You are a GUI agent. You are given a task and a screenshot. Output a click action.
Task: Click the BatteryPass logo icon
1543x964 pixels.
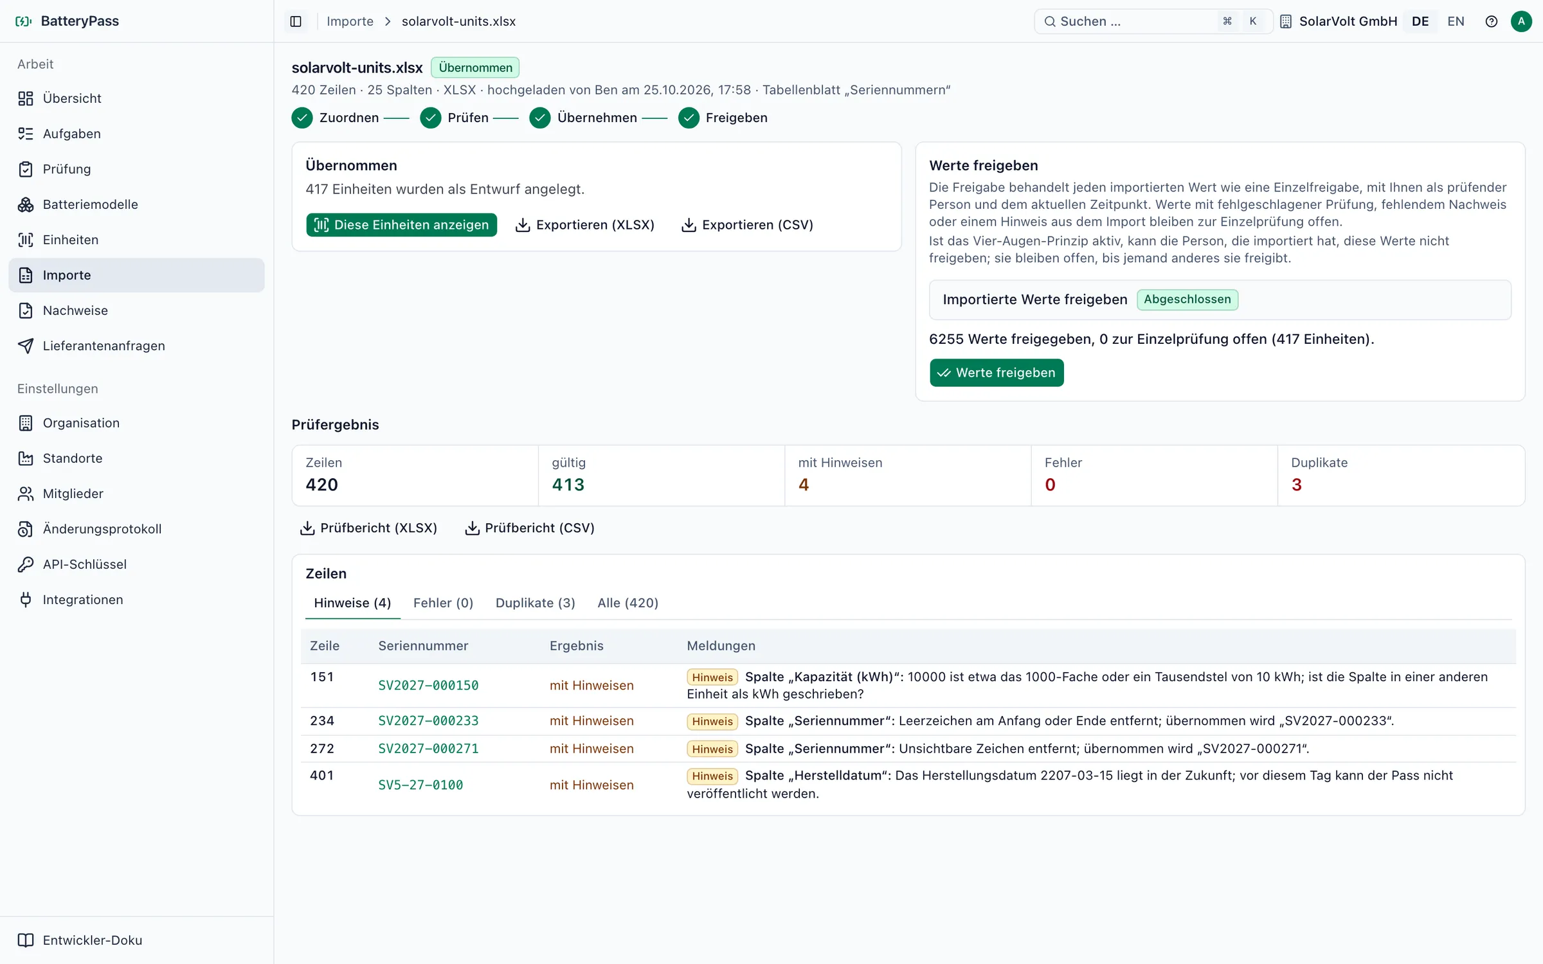(x=24, y=21)
